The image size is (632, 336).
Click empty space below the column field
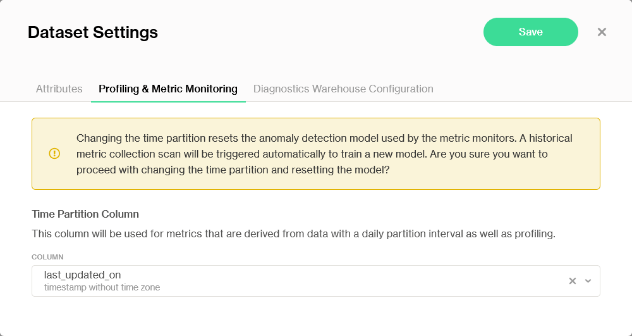[x=315, y=316]
